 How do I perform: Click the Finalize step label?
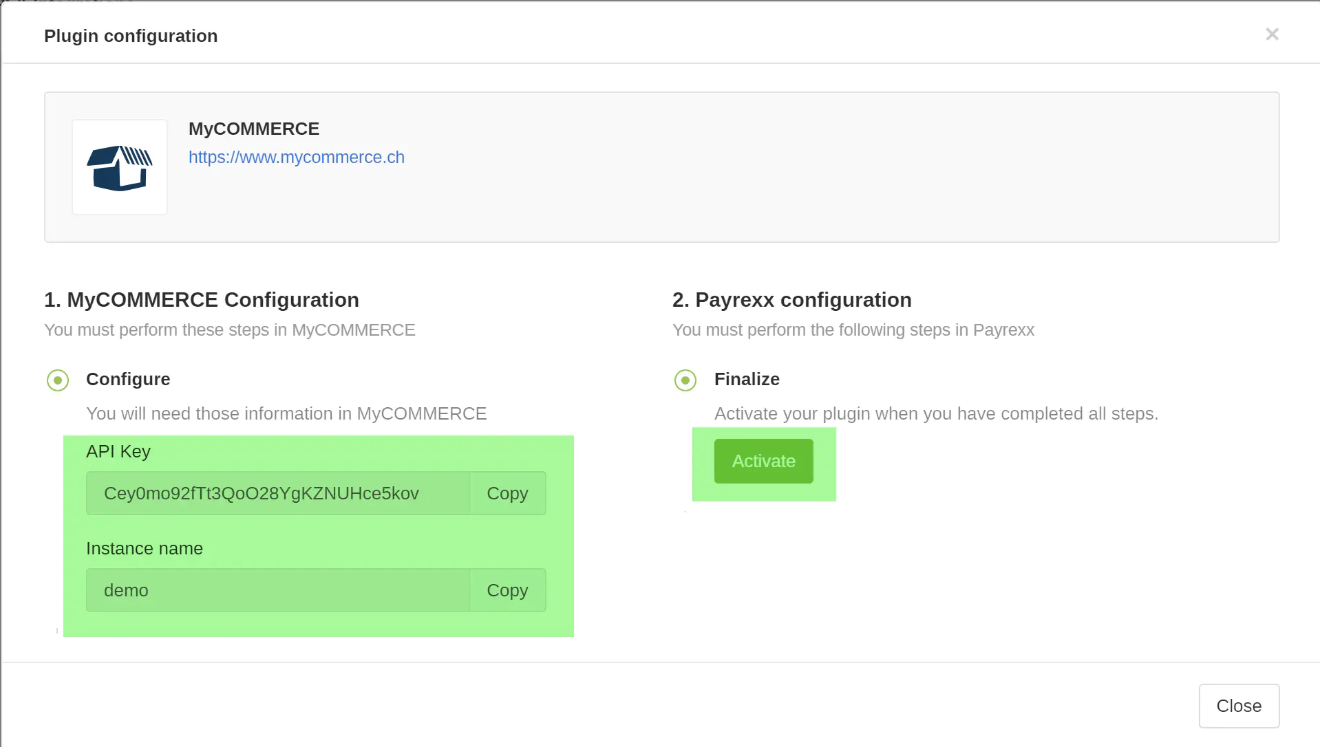tap(747, 379)
